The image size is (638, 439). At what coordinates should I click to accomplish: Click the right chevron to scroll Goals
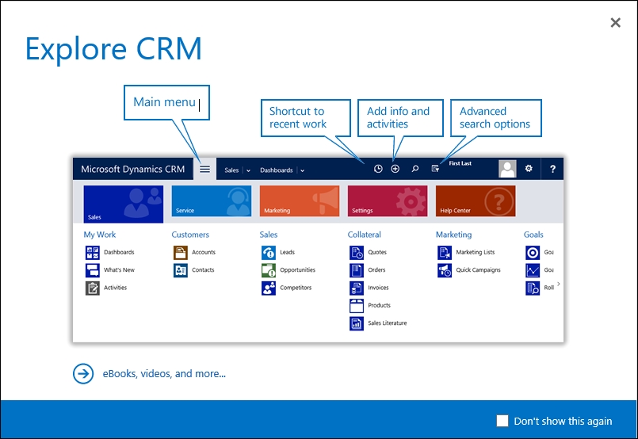pos(559,284)
